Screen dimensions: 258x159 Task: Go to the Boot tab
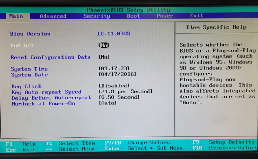coord(133,16)
